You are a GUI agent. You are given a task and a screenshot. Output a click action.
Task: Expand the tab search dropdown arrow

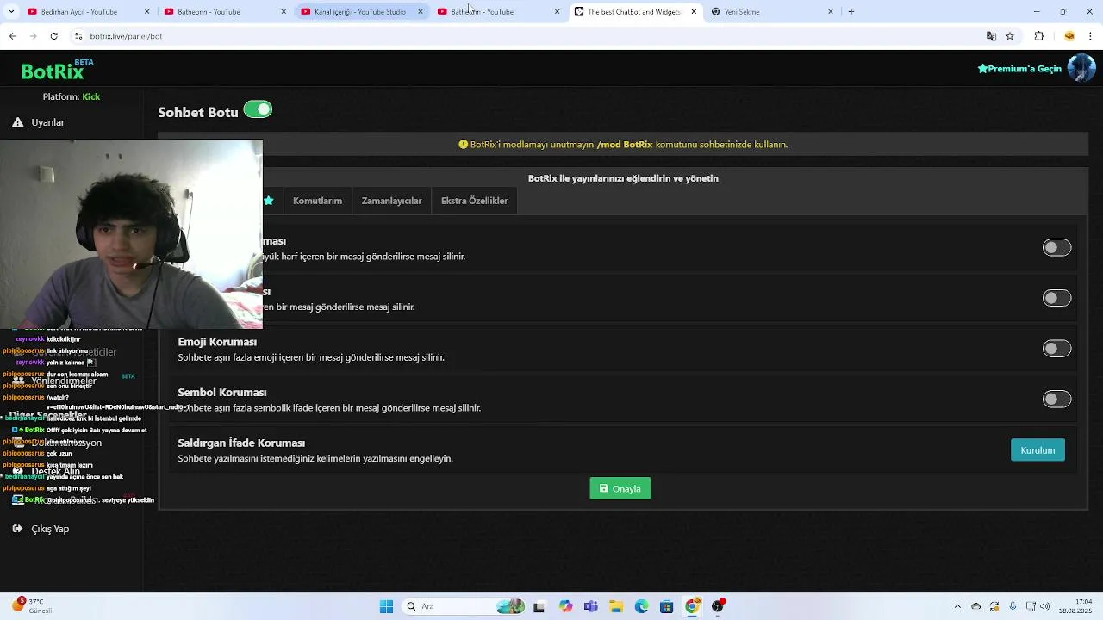coord(12,12)
